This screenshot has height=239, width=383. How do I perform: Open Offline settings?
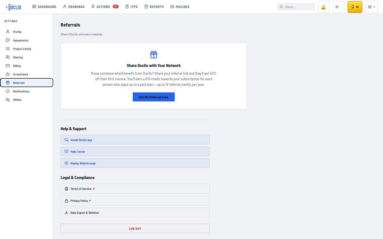tap(27, 100)
